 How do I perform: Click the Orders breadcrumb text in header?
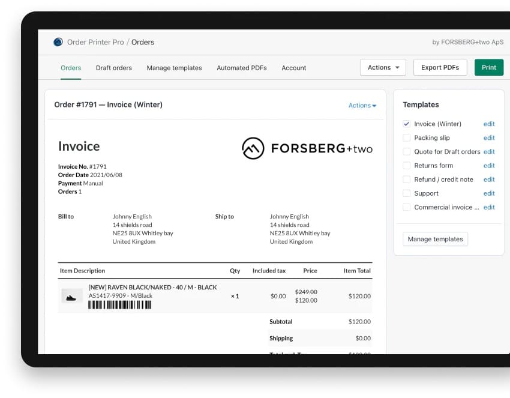tap(143, 42)
